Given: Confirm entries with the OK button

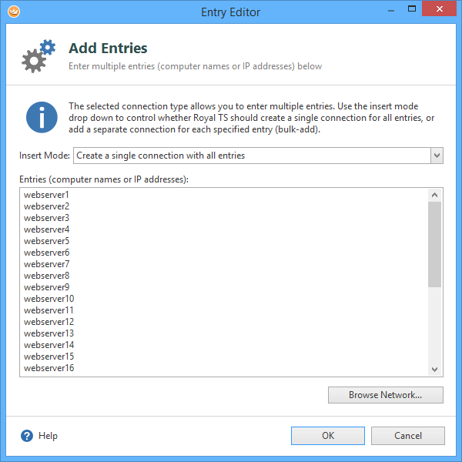Looking at the screenshot, I should click(x=328, y=436).
